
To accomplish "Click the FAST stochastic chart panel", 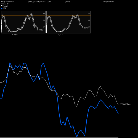I will click(x=23, y=22).
